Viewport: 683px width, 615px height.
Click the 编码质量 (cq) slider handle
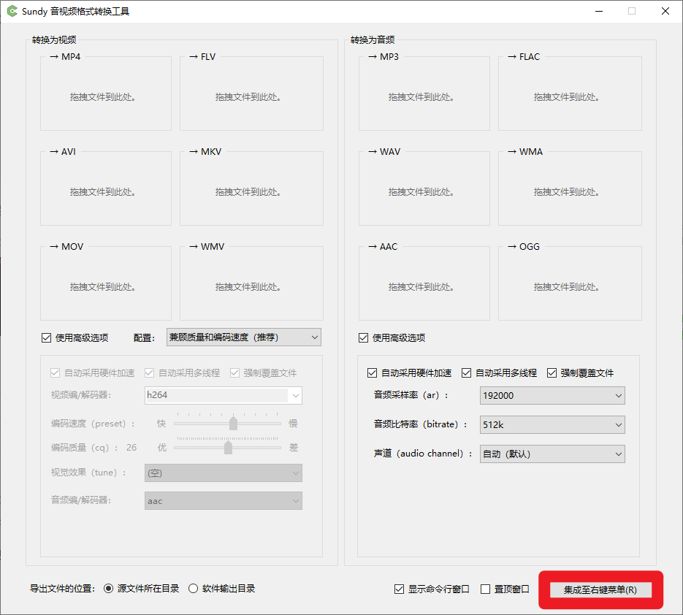tap(227, 447)
